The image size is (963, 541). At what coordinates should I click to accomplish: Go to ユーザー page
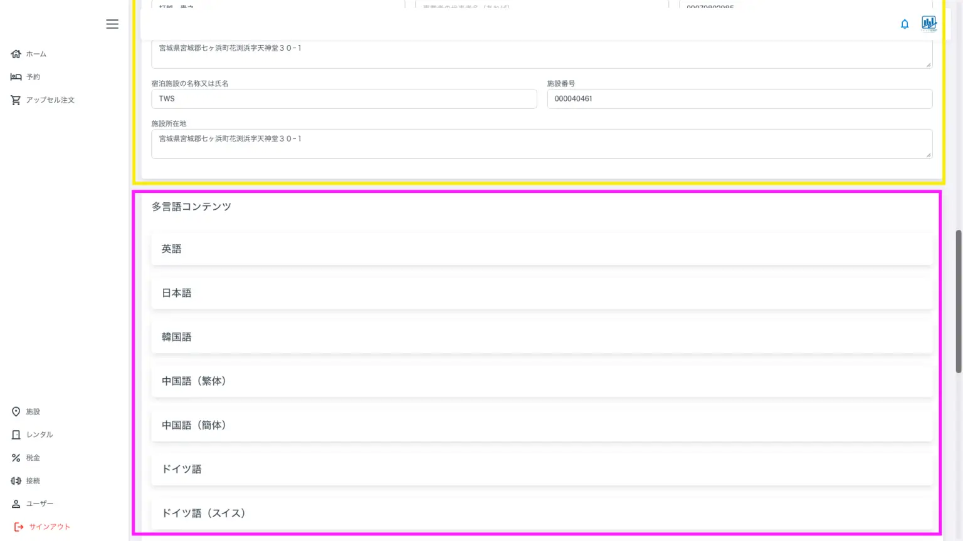pos(39,503)
